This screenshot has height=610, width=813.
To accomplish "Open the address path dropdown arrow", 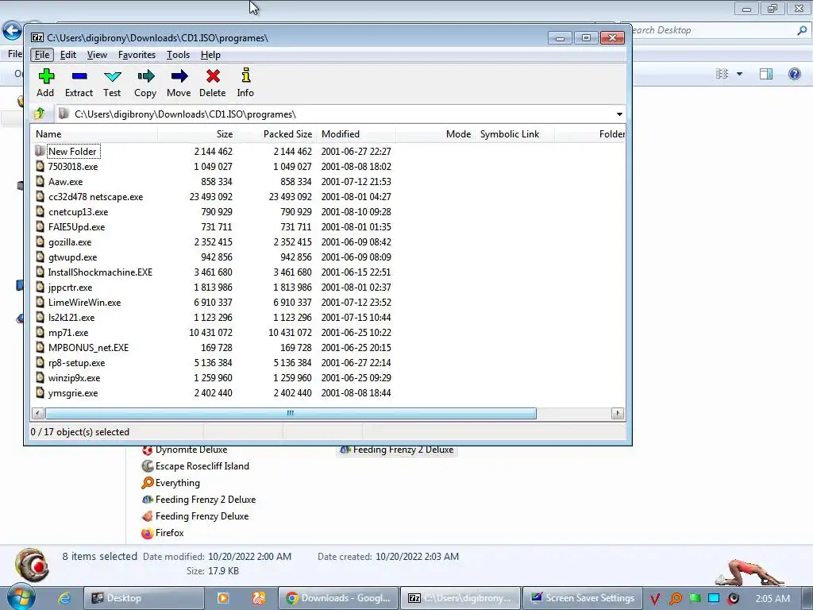I will tap(619, 114).
